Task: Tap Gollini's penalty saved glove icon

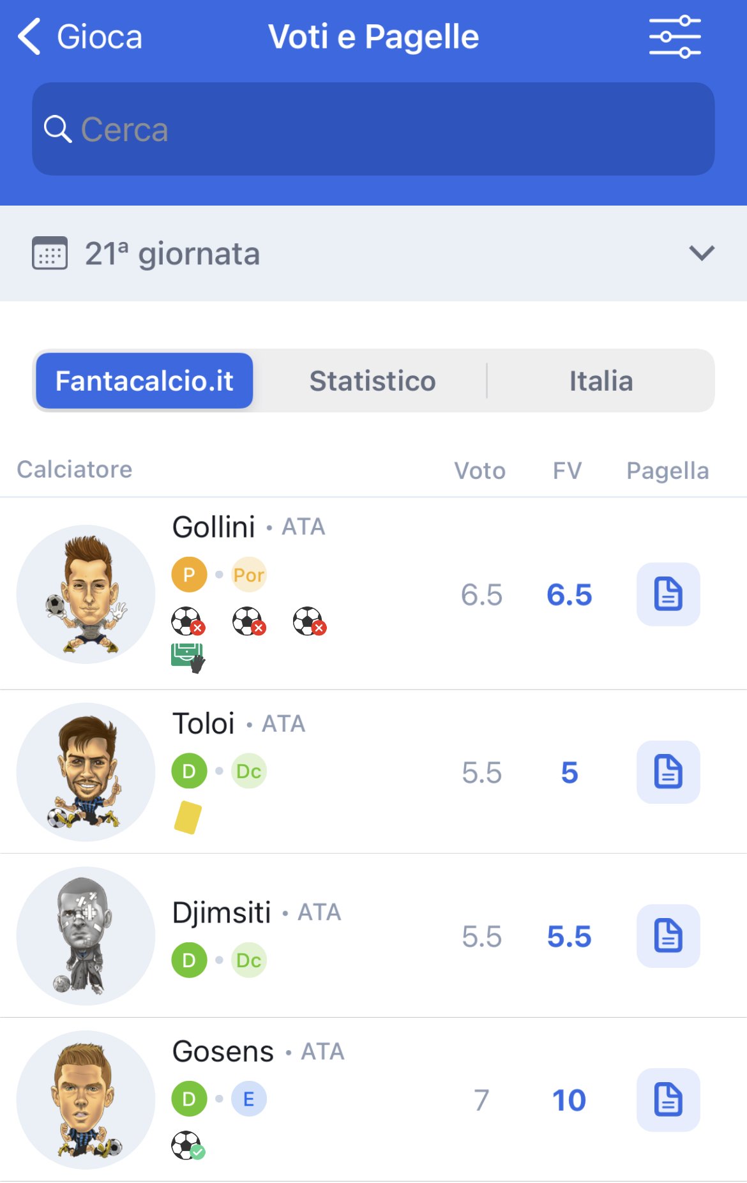Action: point(188,658)
